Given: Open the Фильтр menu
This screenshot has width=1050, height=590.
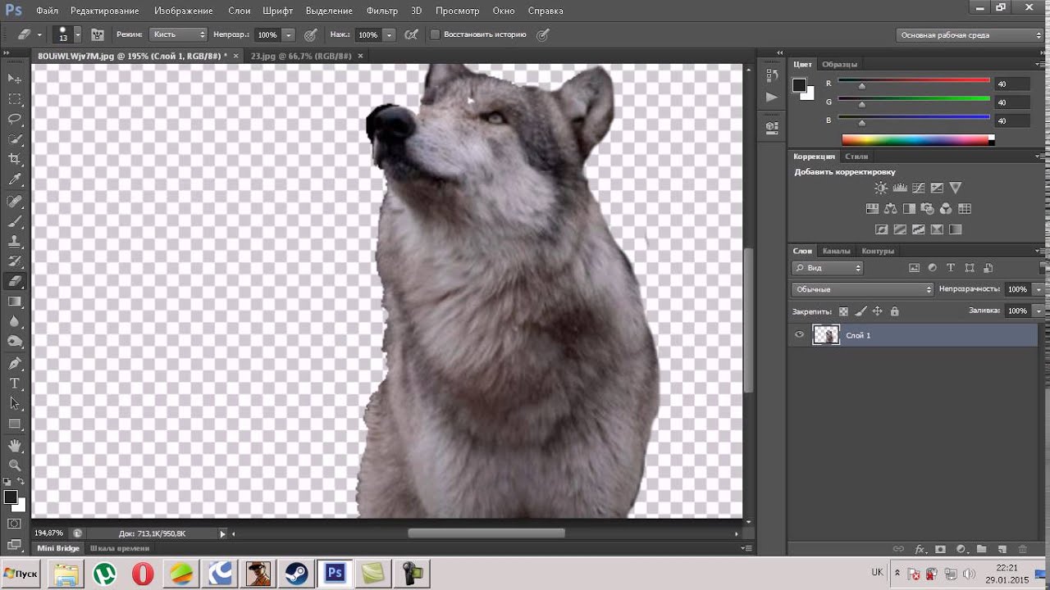Looking at the screenshot, I should [x=382, y=11].
